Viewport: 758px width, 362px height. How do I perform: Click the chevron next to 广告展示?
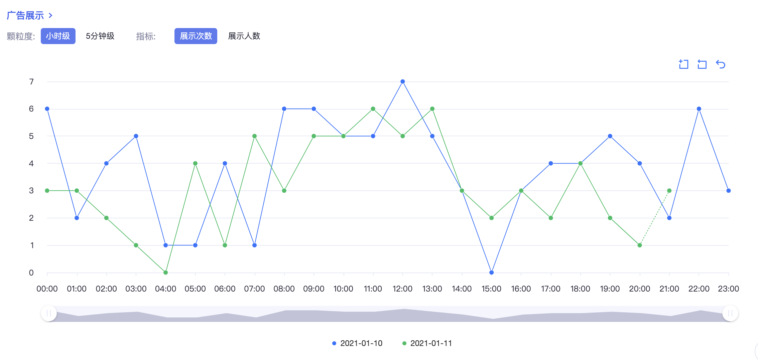pos(50,15)
